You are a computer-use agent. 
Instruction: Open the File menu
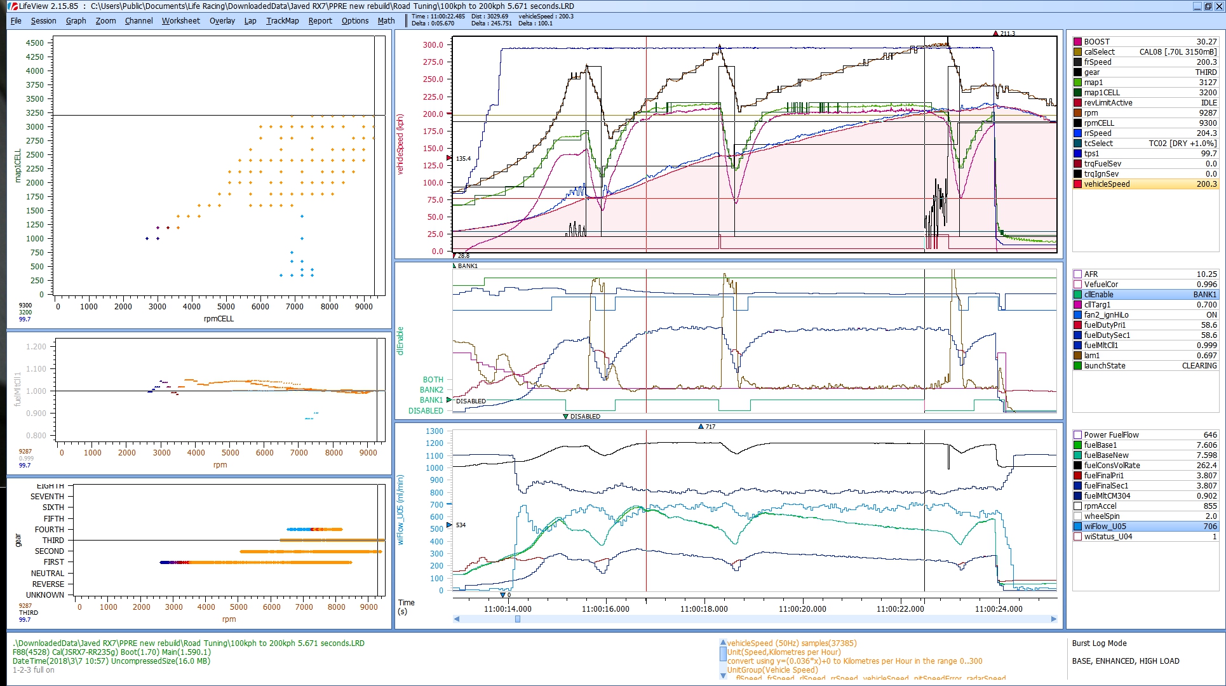click(x=16, y=20)
